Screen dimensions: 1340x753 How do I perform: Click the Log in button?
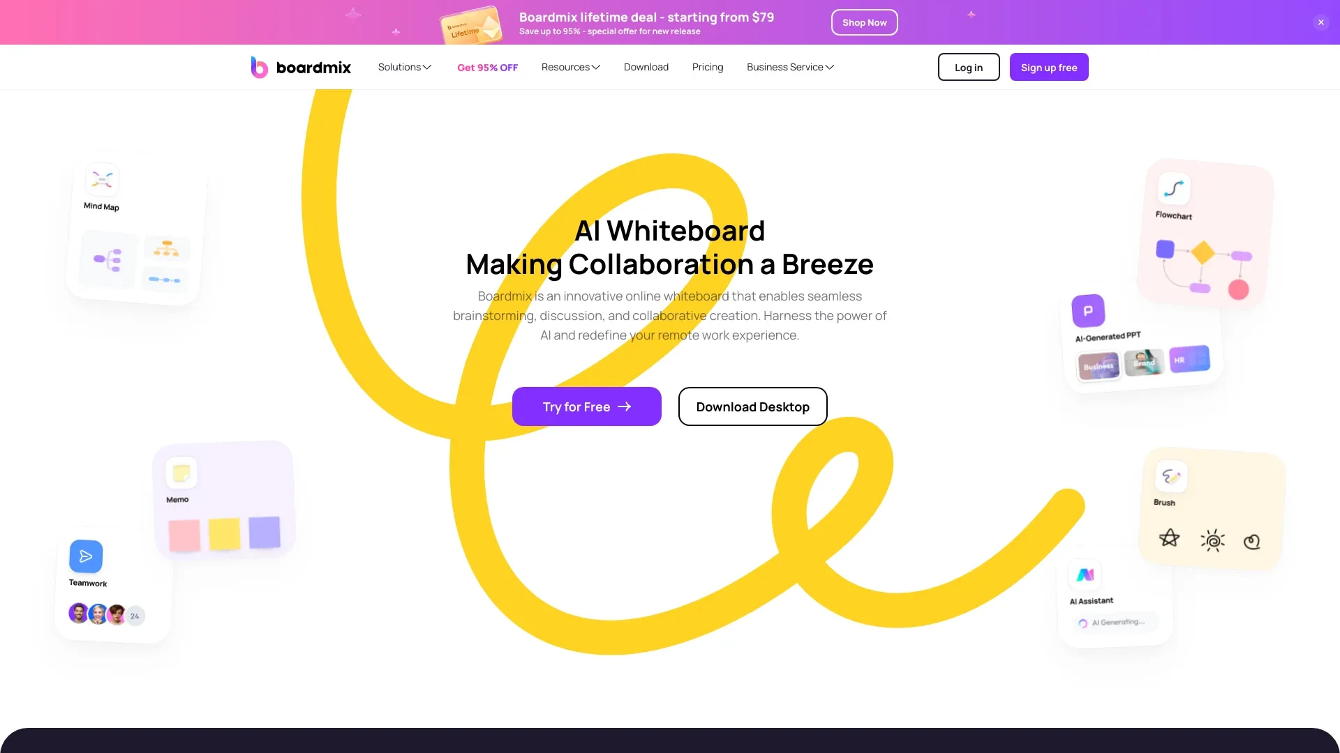968,66
